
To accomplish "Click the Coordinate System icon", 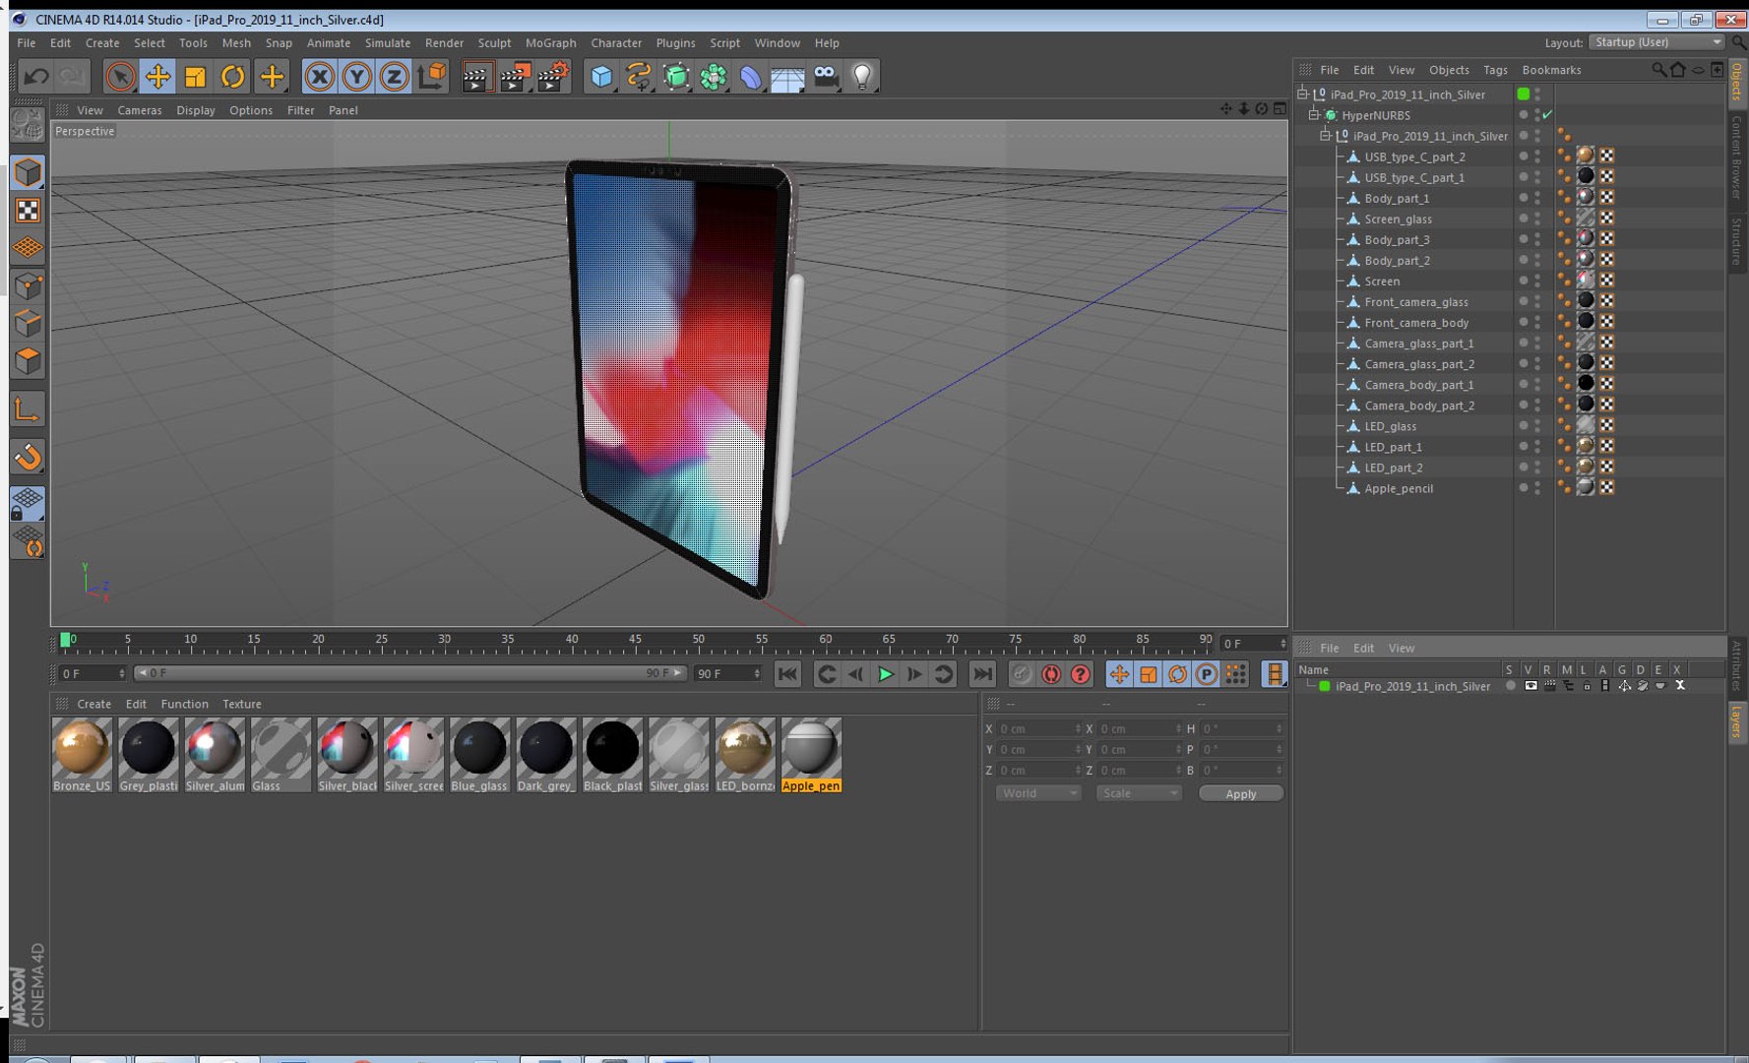I will [431, 76].
